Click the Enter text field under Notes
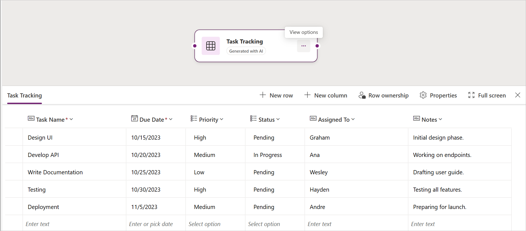 [x=460, y=224]
